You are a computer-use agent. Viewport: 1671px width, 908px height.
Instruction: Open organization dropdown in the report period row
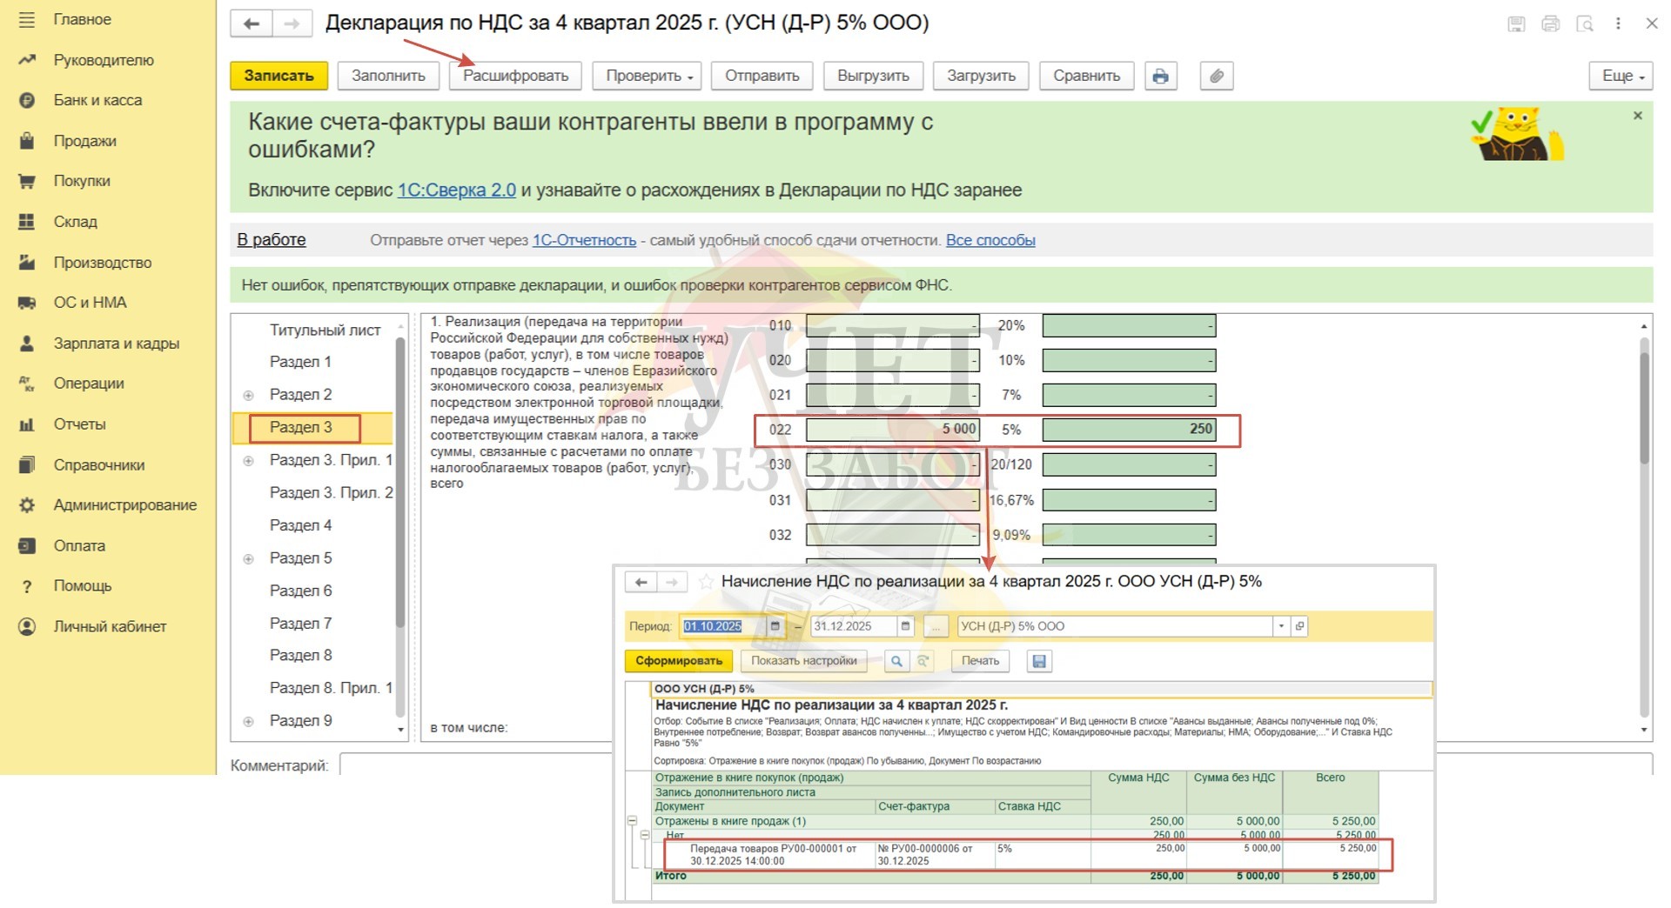[x=1280, y=626]
